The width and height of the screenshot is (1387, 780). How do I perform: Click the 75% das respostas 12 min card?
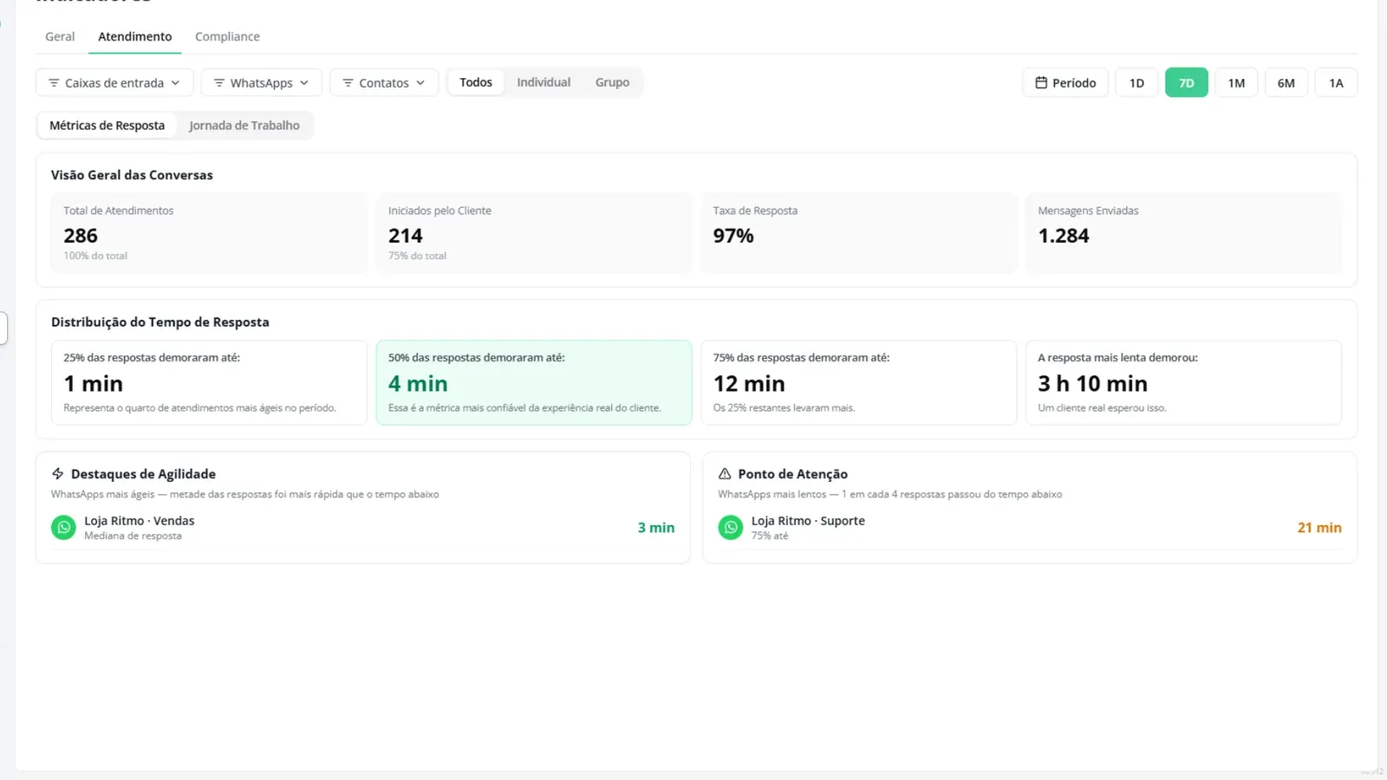click(x=859, y=382)
